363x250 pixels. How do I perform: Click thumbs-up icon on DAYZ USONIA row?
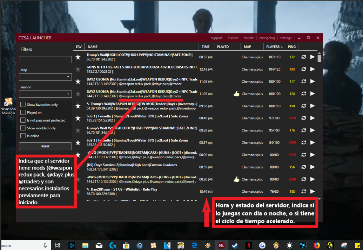[236, 94]
